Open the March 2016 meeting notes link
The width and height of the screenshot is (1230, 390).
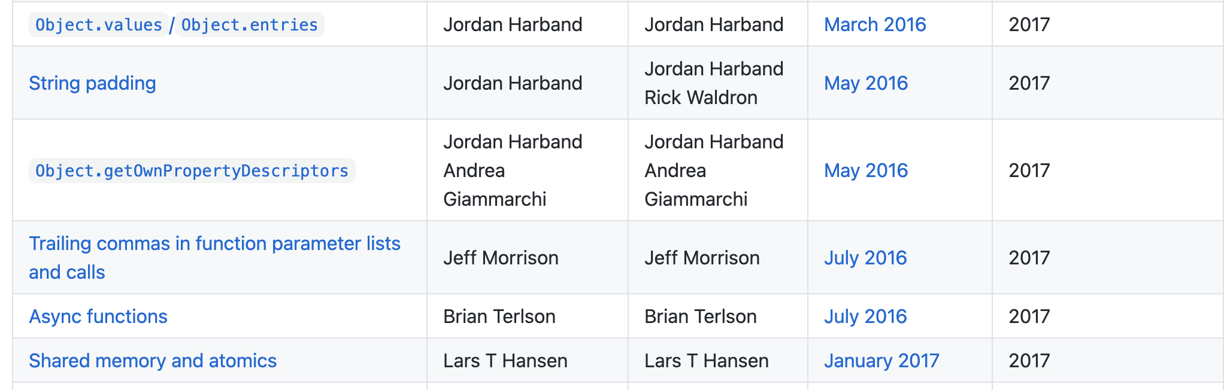pos(875,25)
